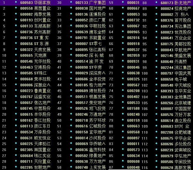Click the diamond icon beside 002133 广宇集团
193x170 pixels.
point(71,2)
